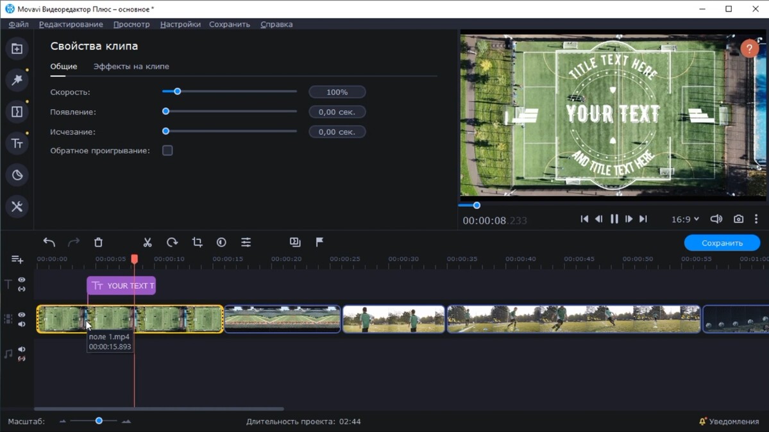Open Уведомления notifications
This screenshot has height=432, width=769.
tap(729, 421)
